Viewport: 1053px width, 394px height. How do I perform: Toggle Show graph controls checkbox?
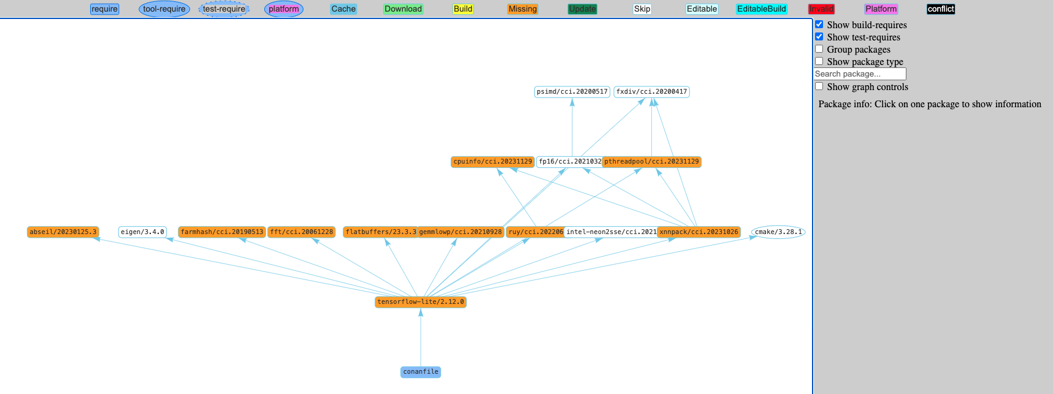click(819, 86)
